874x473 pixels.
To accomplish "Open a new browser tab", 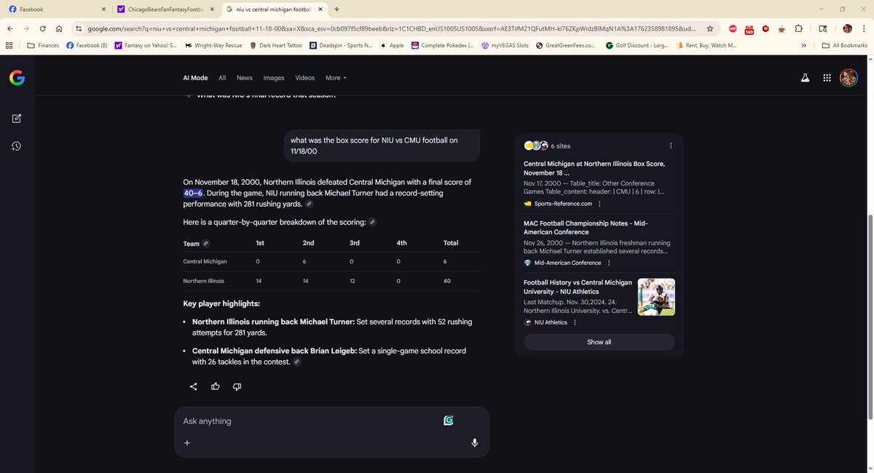I will (x=336, y=9).
